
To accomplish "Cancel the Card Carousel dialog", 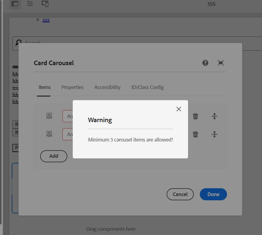I will tap(180, 194).
